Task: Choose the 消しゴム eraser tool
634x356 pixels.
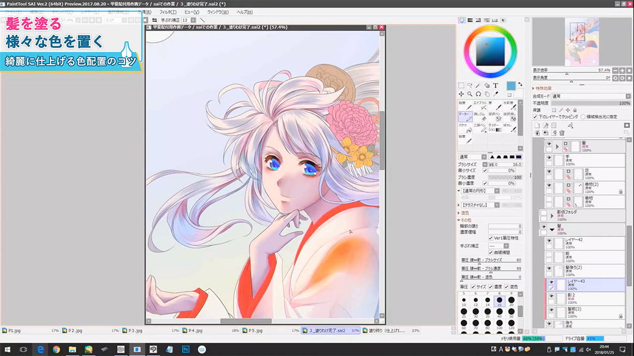Action: (480, 117)
